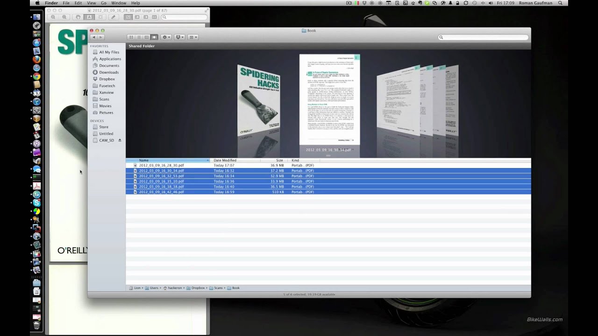Open All My Files in sidebar
The width and height of the screenshot is (598, 336).
click(106, 52)
